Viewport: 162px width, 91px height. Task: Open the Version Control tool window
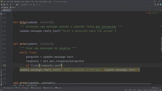pos(8,88)
